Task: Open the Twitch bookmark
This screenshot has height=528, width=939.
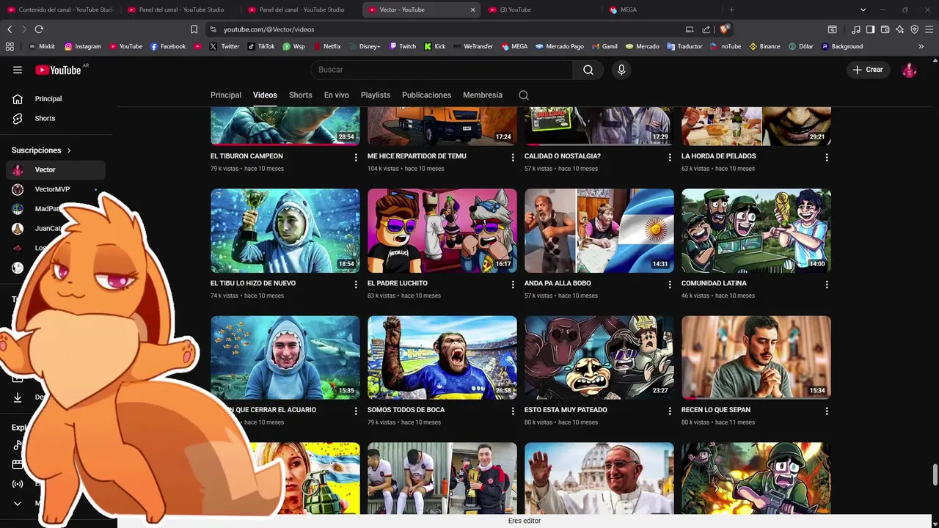Action: pos(403,46)
